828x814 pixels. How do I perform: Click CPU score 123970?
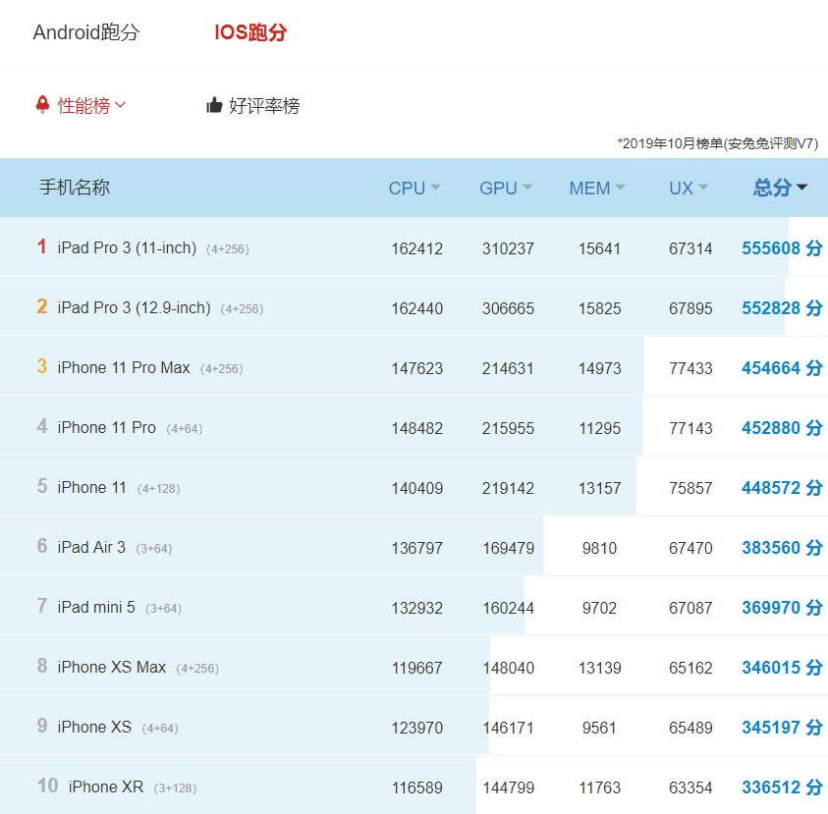[417, 728]
